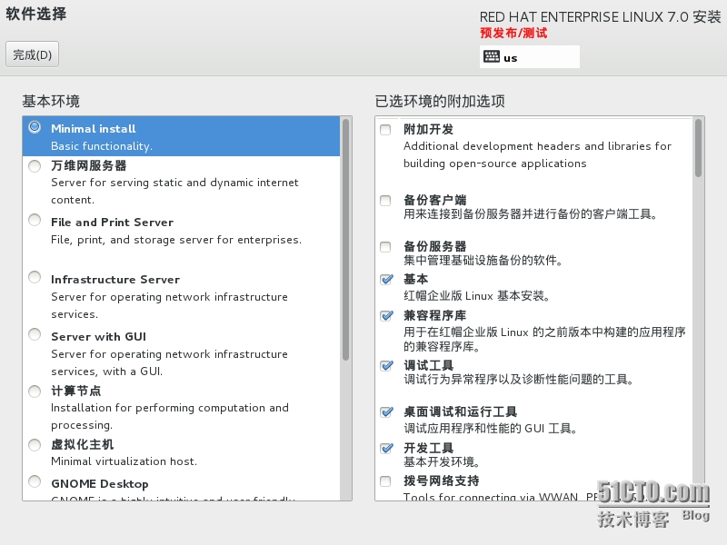Open the us keyboard layout selector

[530, 57]
